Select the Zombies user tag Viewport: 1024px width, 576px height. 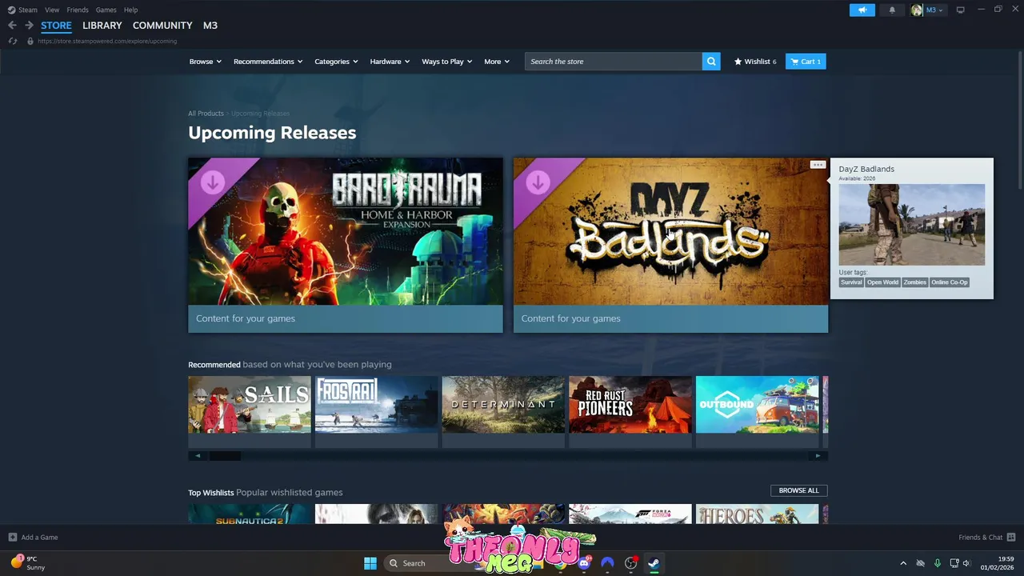(x=914, y=282)
